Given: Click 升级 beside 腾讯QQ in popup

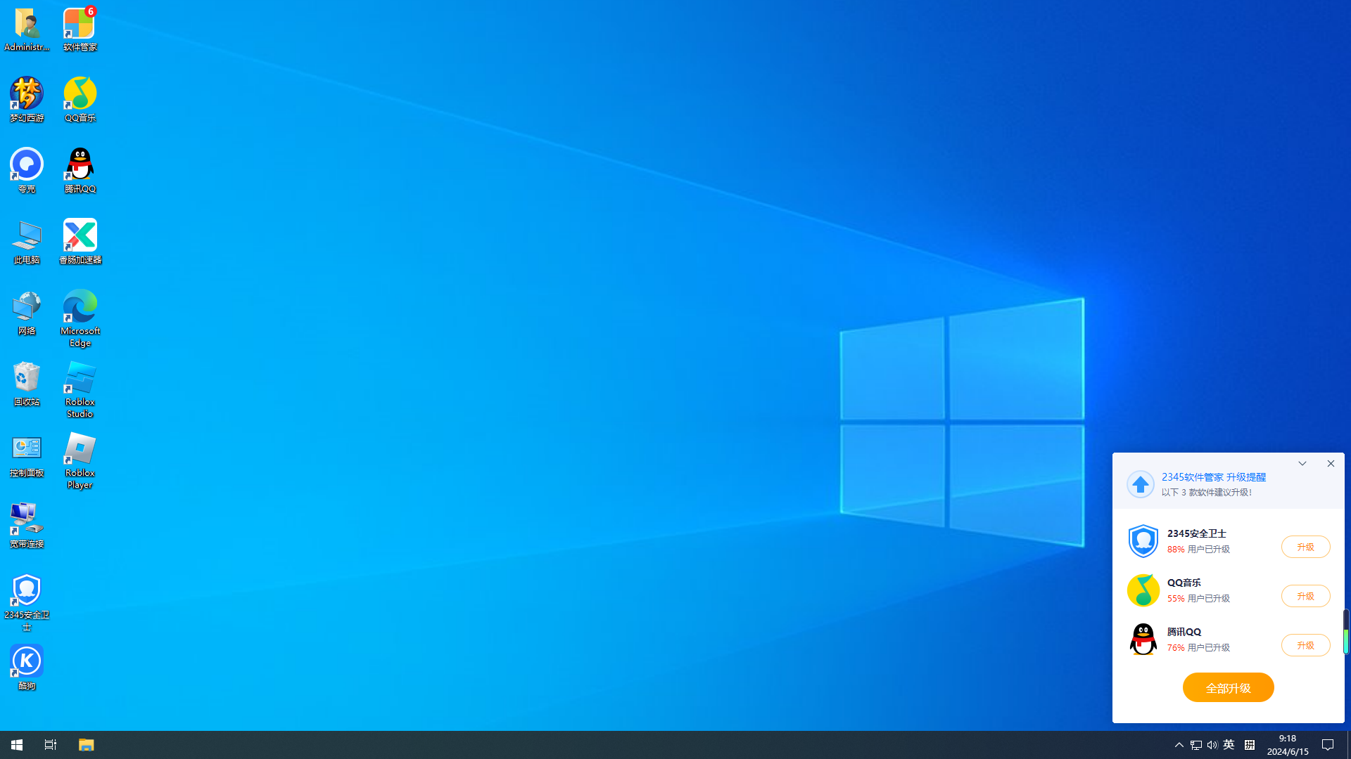Looking at the screenshot, I should 1305,645.
